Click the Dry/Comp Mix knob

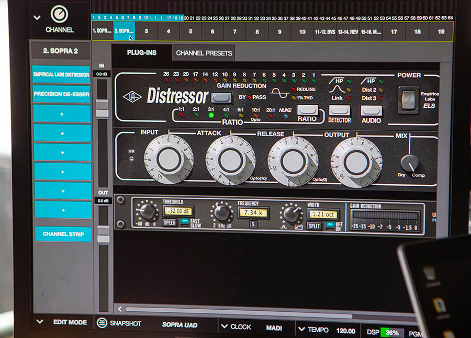click(409, 163)
